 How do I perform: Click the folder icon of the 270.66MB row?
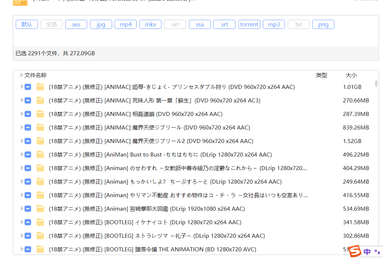click(x=40, y=101)
